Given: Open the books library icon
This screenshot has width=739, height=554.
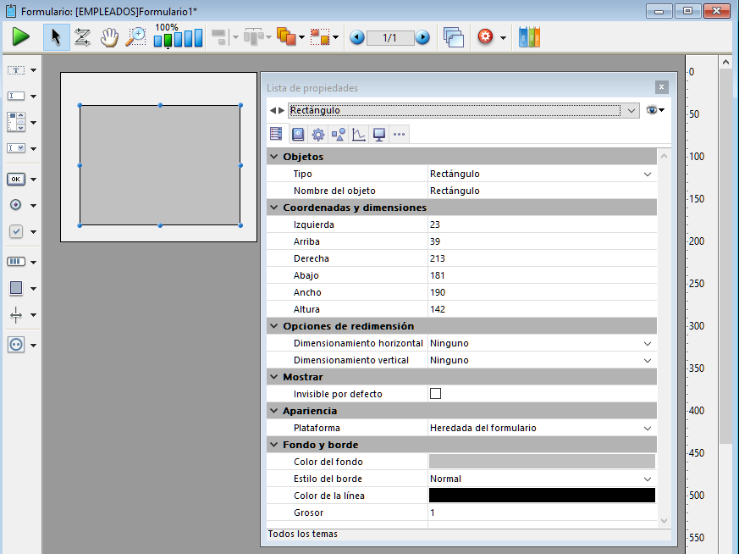Looking at the screenshot, I should pyautogui.click(x=529, y=37).
